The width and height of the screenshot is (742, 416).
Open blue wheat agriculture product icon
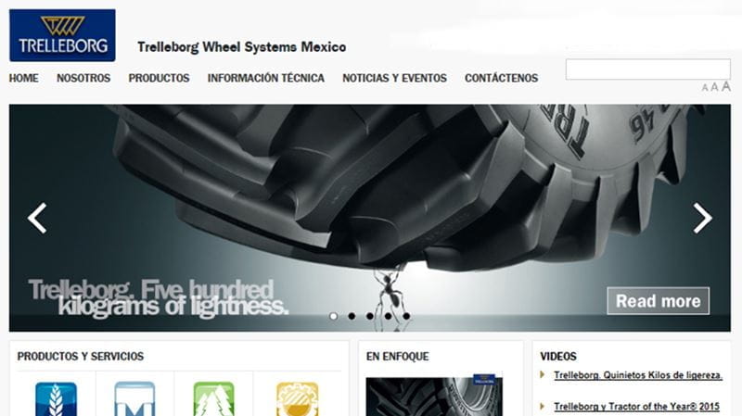56,399
